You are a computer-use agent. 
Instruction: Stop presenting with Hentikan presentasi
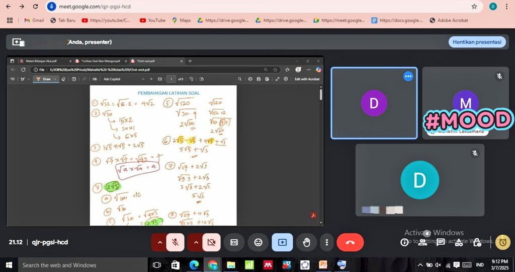click(x=477, y=42)
